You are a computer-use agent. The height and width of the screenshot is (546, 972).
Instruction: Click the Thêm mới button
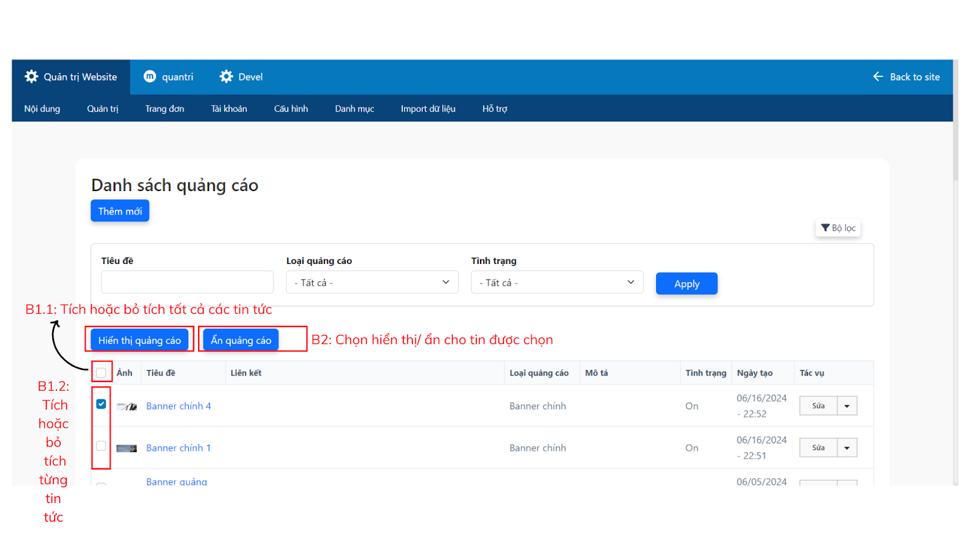tap(120, 211)
